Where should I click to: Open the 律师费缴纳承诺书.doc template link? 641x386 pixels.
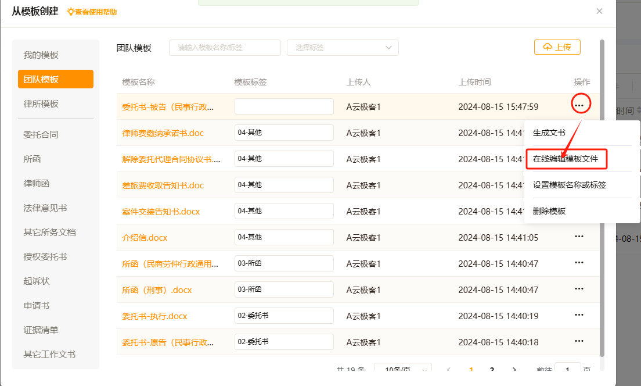(x=163, y=133)
